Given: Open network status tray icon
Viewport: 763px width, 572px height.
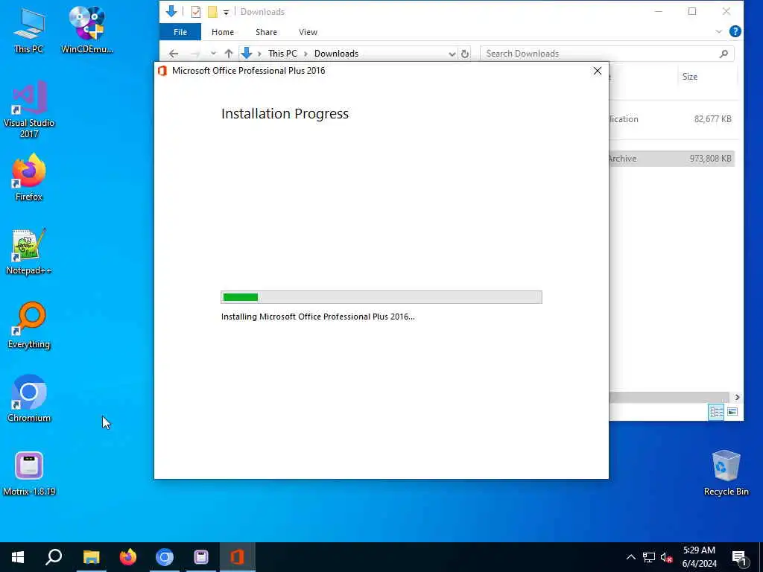Looking at the screenshot, I should click(649, 557).
